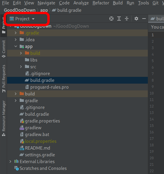The height and width of the screenshot is (174, 164).
Task: Click the app module folder icon
Action: (x=22, y=47)
